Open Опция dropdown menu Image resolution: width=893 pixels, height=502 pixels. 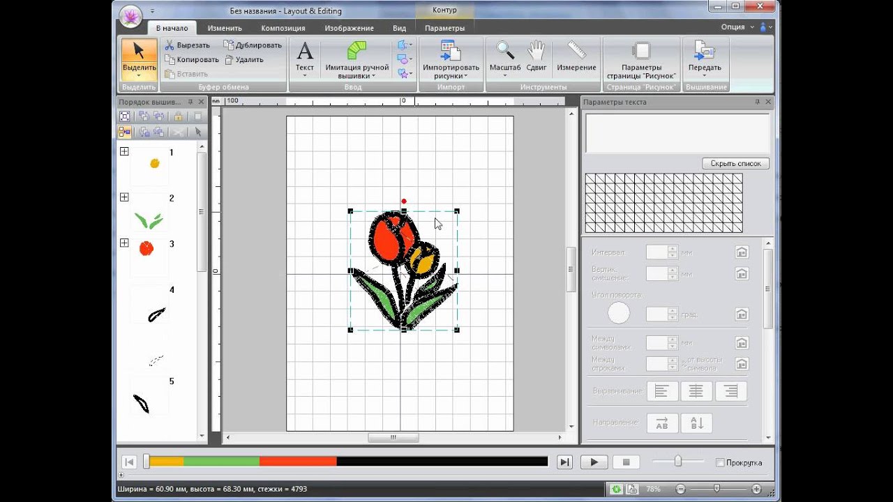click(737, 27)
